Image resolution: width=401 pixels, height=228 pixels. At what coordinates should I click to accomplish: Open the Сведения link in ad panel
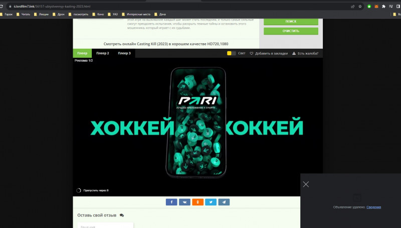pos(373,207)
